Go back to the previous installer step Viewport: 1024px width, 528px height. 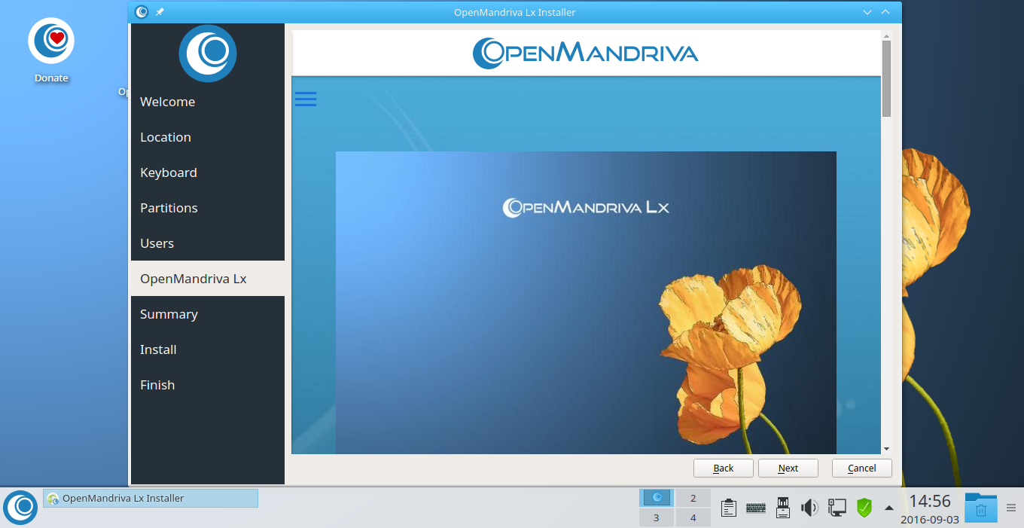point(724,468)
